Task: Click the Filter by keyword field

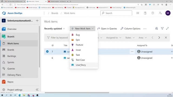Action: [57, 38]
